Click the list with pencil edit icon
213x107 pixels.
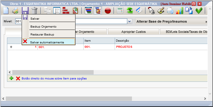[x=98, y=11]
